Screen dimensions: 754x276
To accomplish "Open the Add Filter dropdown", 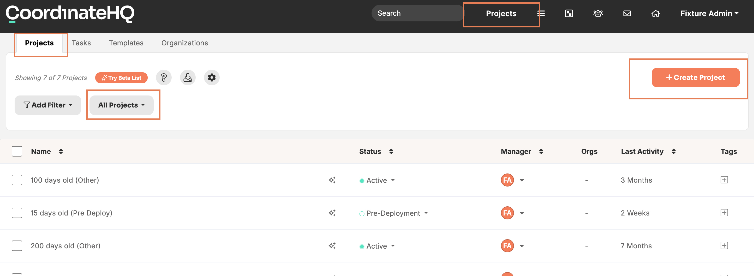I will (48, 105).
